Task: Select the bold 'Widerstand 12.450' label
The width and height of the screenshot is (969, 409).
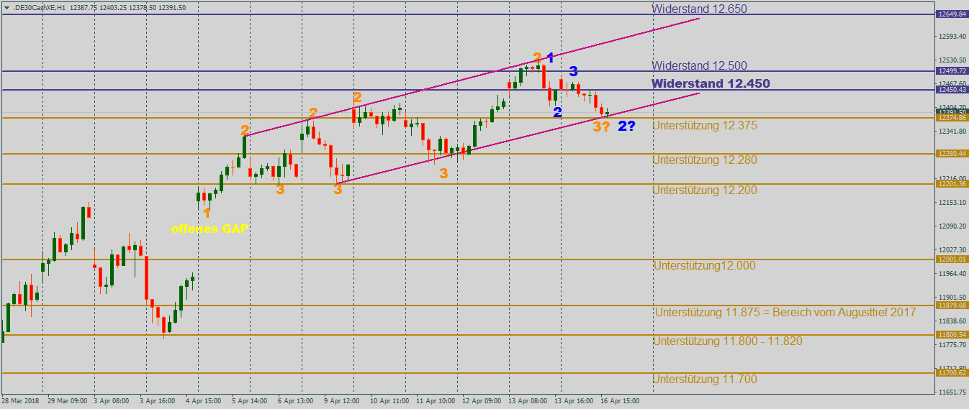Action: 711,83
